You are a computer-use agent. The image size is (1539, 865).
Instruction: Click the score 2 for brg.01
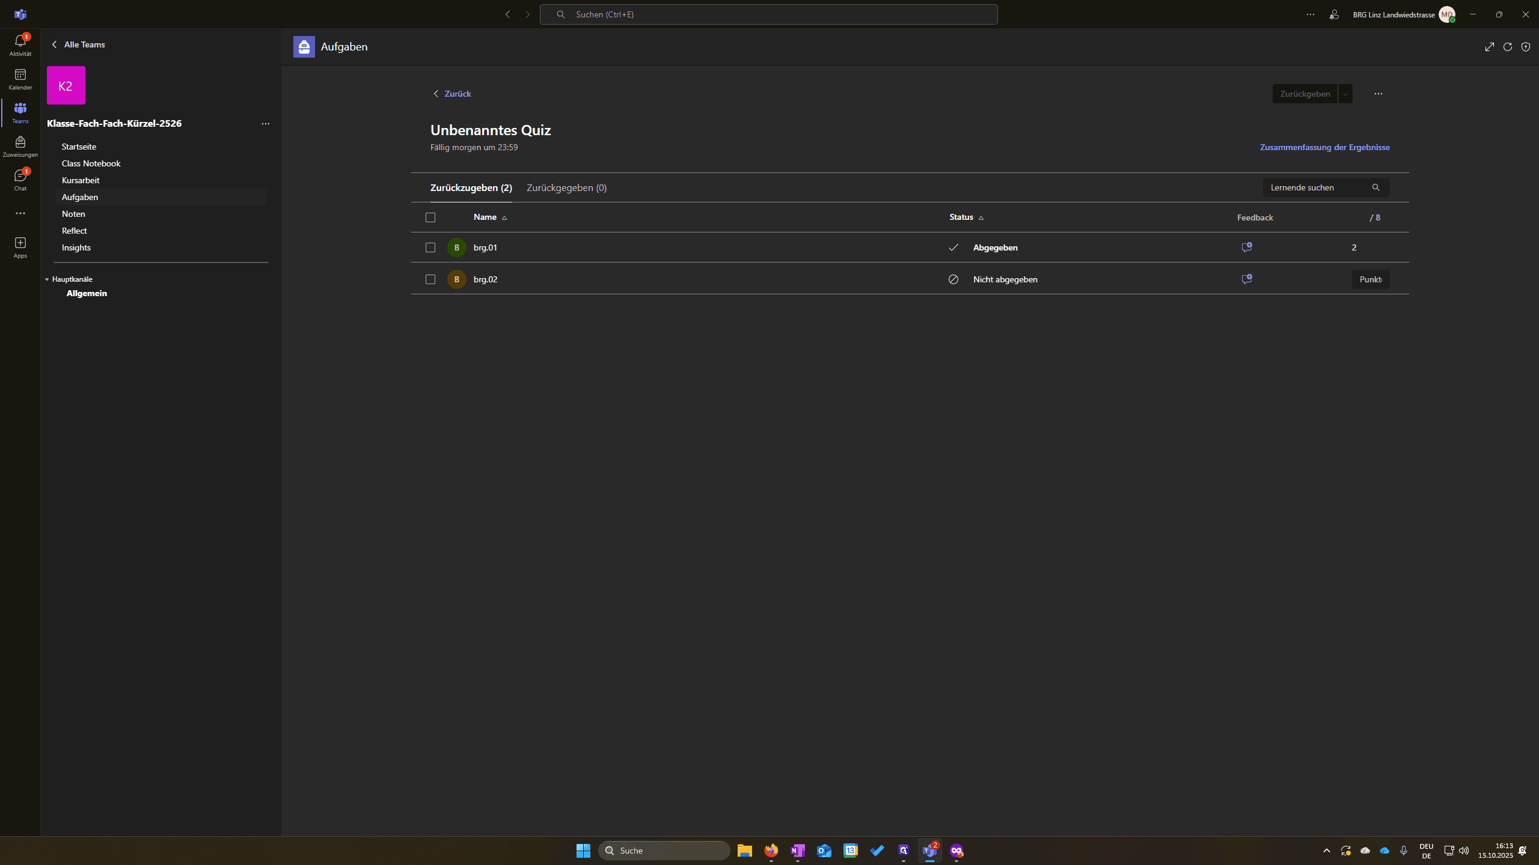point(1354,247)
